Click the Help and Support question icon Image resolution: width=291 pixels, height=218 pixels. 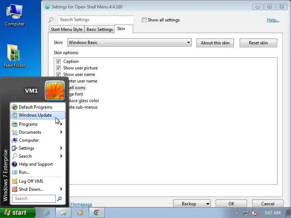click(15, 164)
